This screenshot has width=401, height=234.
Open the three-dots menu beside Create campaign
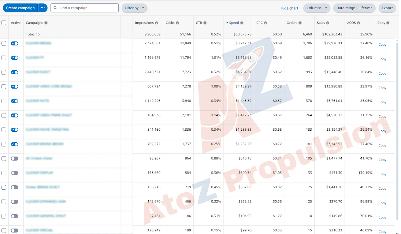[43, 8]
